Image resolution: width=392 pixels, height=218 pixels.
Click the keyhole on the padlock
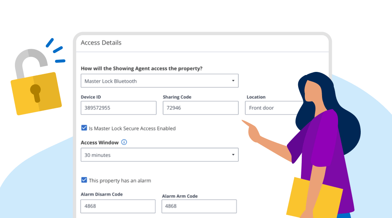point(36,93)
